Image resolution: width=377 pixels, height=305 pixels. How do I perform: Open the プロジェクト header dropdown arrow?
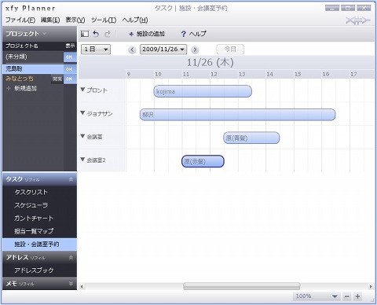(44, 34)
